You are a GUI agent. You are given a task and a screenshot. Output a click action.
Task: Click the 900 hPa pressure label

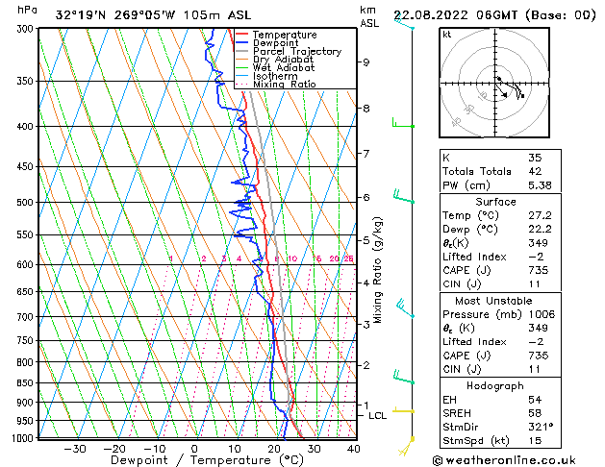27,403
